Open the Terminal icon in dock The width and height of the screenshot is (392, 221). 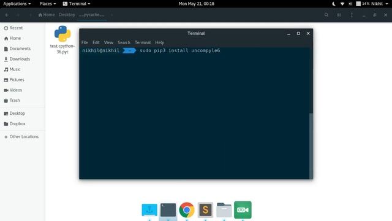(x=168, y=210)
